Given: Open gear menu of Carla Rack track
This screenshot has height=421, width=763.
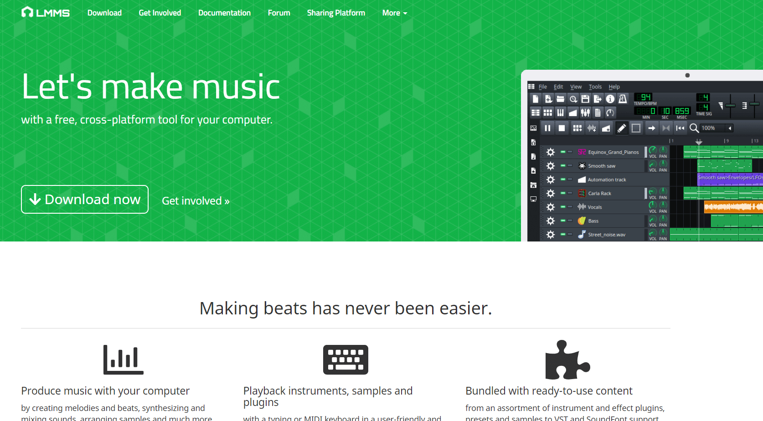Looking at the screenshot, I should coord(551,193).
